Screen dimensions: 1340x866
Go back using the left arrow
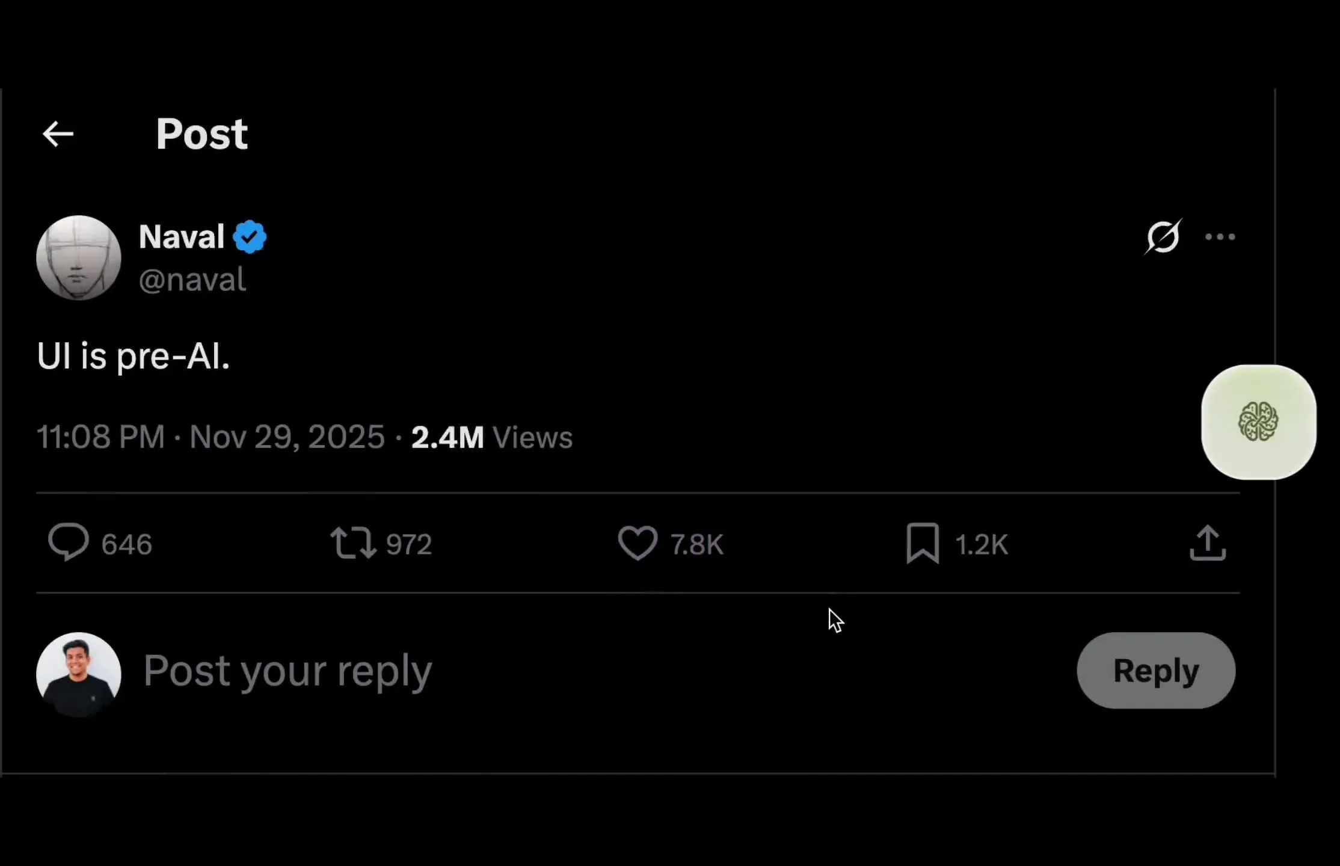[x=58, y=134]
